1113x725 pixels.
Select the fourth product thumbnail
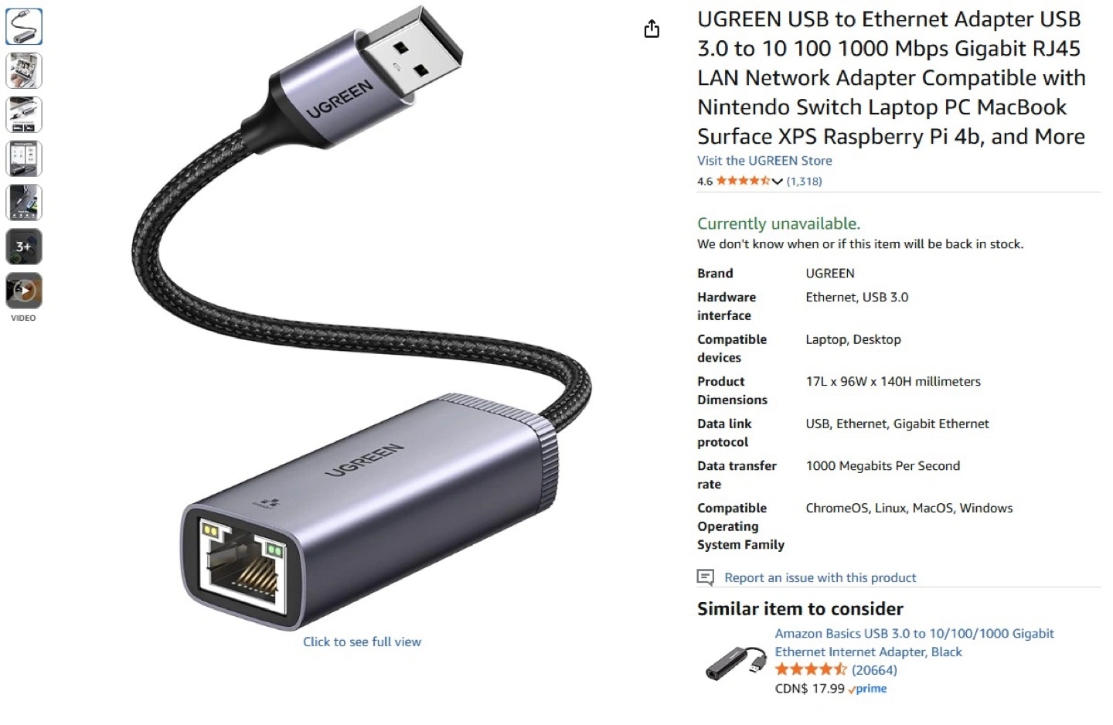[x=24, y=158]
